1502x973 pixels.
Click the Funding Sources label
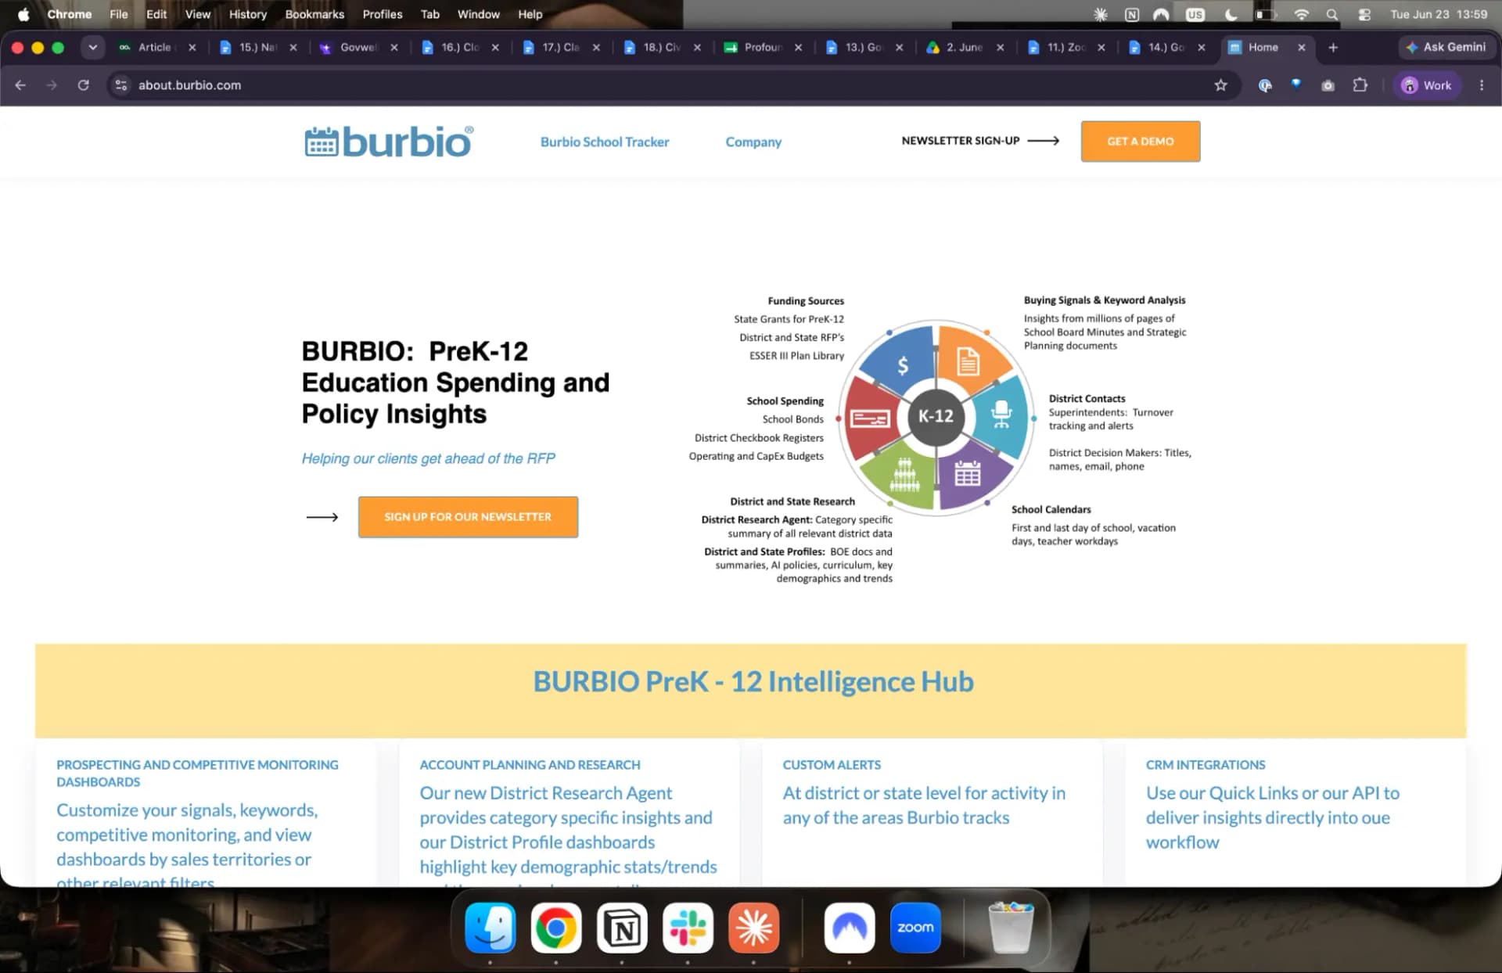pyautogui.click(x=806, y=301)
